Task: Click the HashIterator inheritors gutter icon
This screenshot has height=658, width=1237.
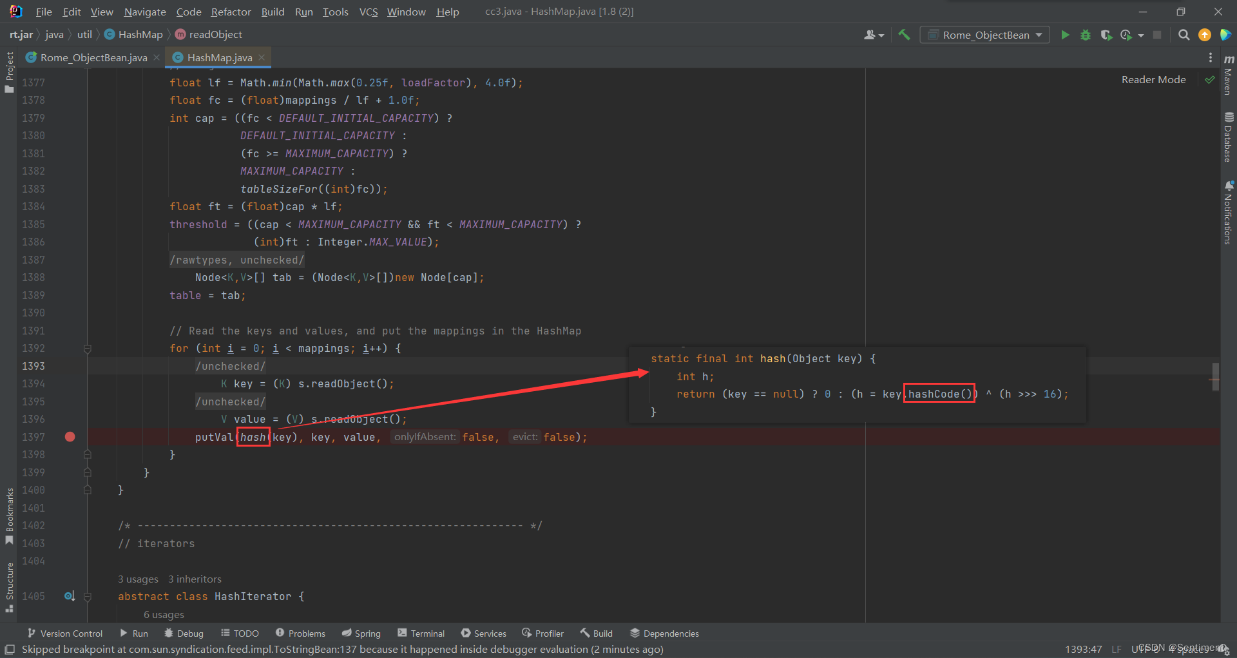Action: 70,596
